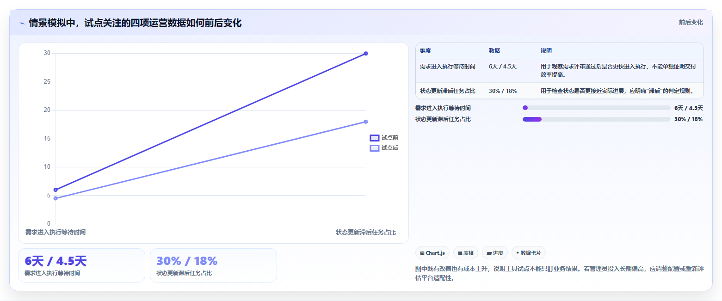The width and height of the screenshot is (722, 301).
Task: Click the description starting 用于检查状态
Action: point(617,91)
